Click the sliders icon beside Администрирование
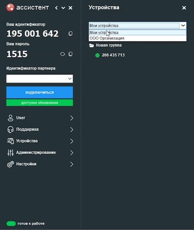The image size is (194, 230). 11,153
